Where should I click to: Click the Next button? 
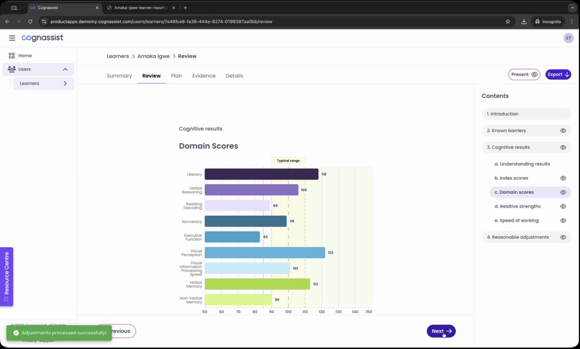coord(441,331)
